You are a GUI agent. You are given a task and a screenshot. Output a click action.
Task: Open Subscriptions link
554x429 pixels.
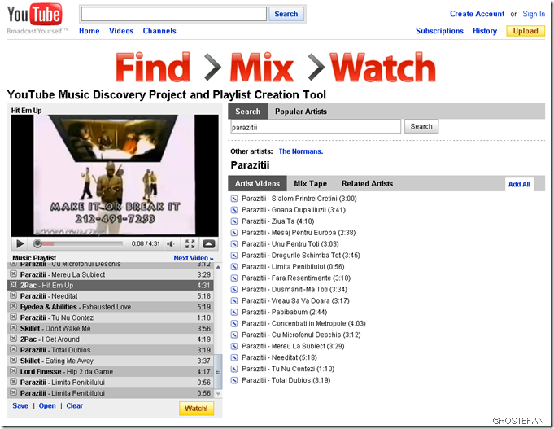tap(439, 31)
